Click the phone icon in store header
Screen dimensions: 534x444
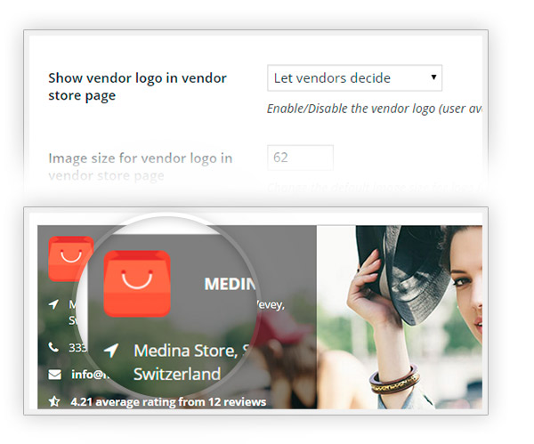point(53,347)
